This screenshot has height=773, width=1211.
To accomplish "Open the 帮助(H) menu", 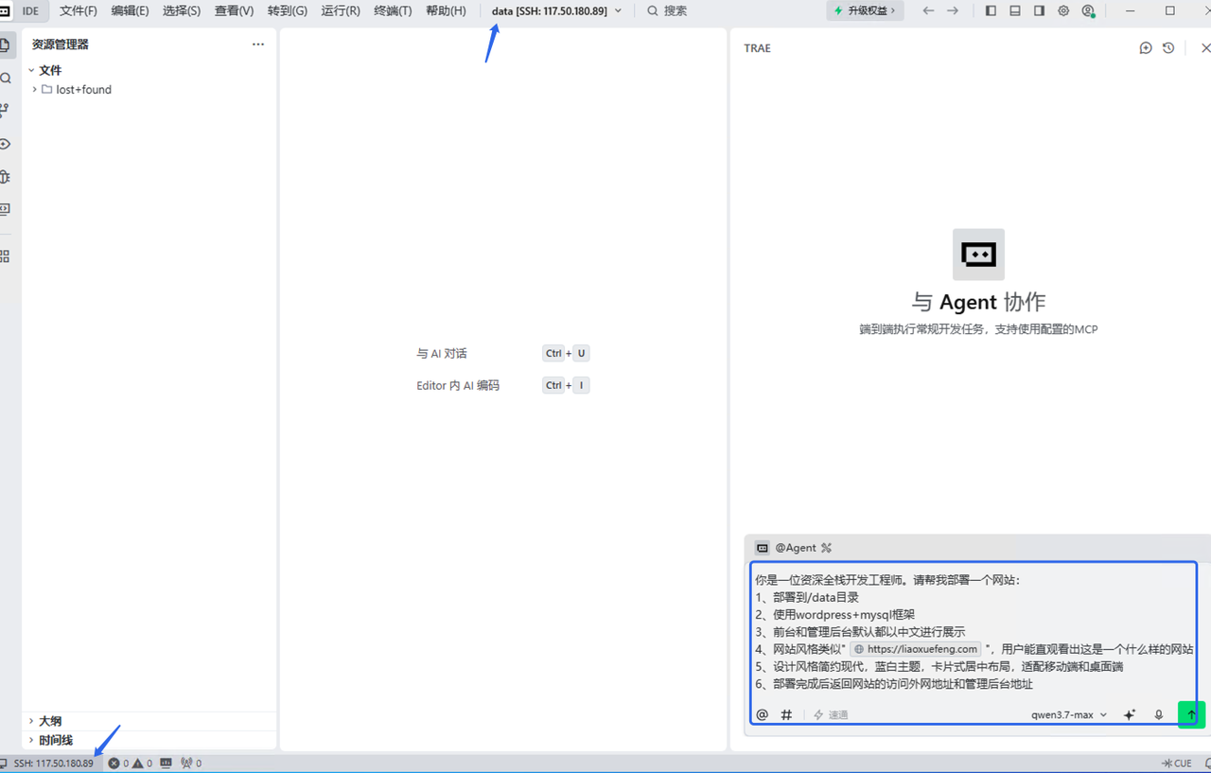I will 446,10.
